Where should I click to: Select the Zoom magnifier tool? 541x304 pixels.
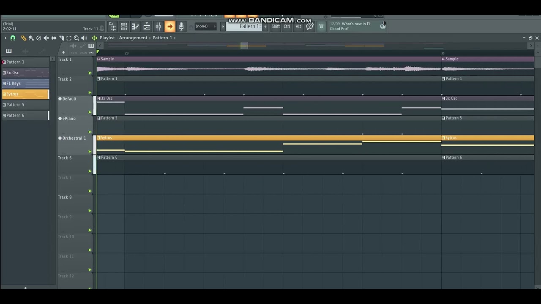click(x=77, y=38)
